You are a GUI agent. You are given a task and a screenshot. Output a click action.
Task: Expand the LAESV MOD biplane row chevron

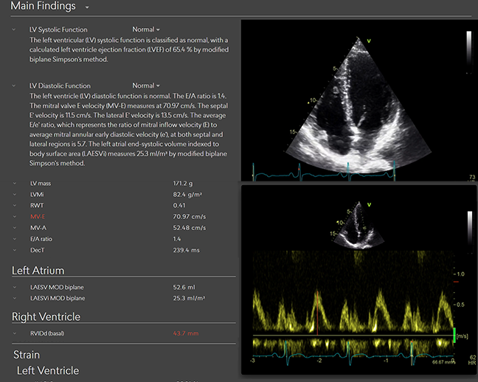click(14, 287)
